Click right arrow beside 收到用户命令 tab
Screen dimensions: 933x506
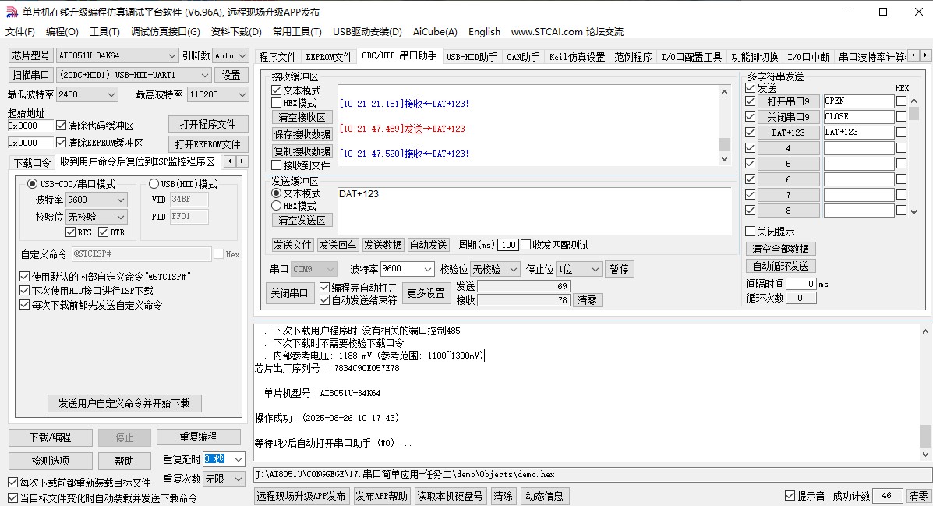pyautogui.click(x=242, y=161)
